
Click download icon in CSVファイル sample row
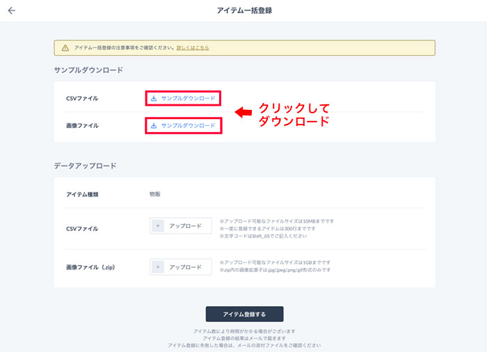pyautogui.click(x=154, y=98)
